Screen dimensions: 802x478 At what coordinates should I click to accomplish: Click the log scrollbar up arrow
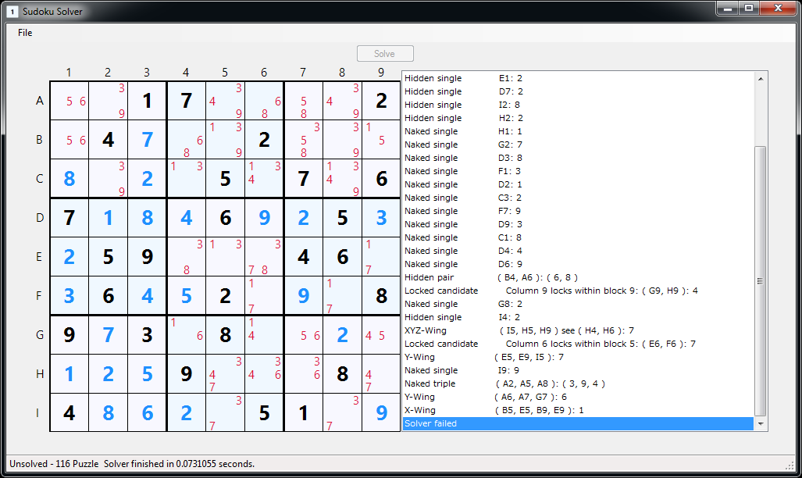tap(761, 79)
